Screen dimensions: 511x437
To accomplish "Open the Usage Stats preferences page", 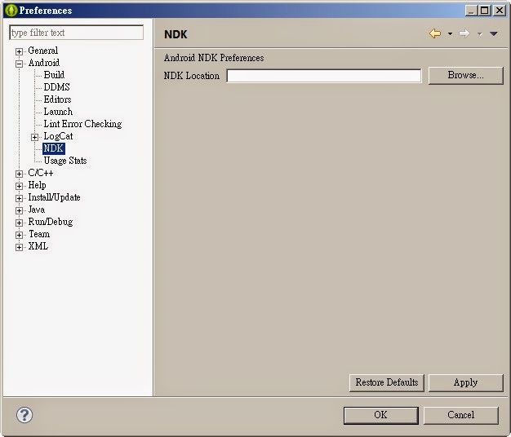I will coord(65,161).
